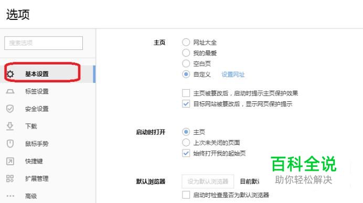Focus the 搜索选项 search box
The width and height of the screenshot is (363, 203).
coord(44,43)
